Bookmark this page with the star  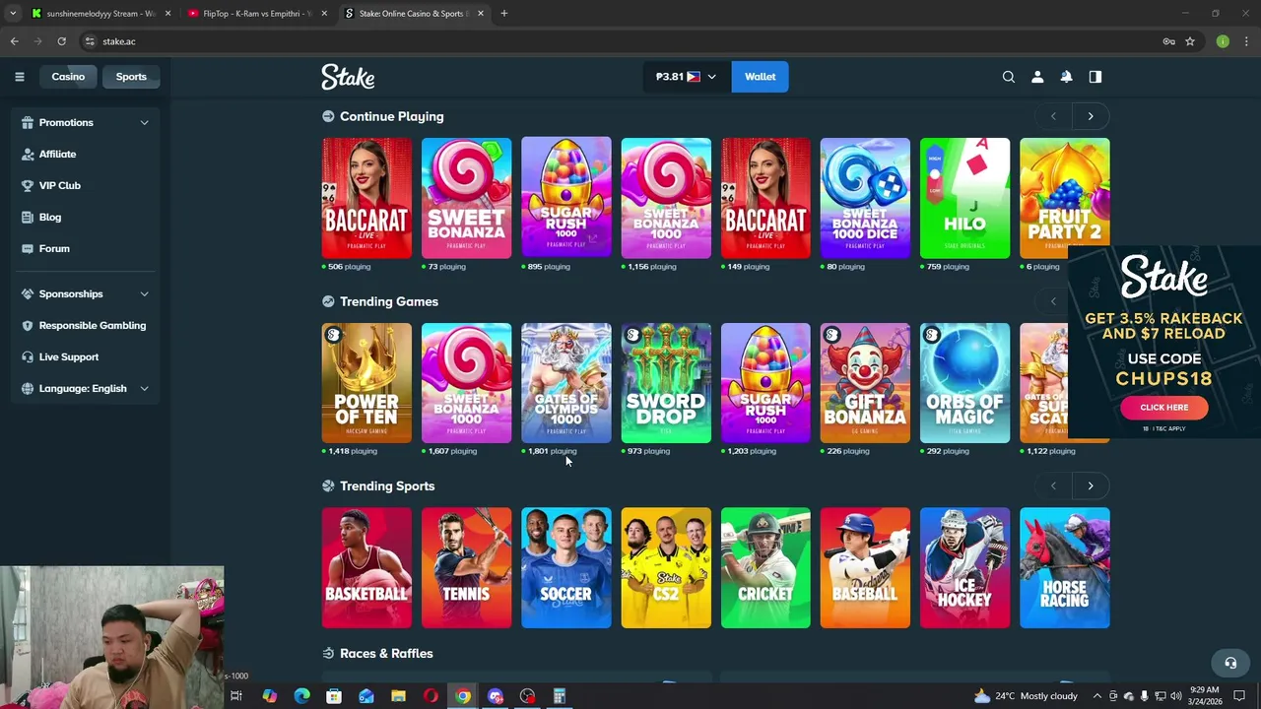pos(1190,41)
